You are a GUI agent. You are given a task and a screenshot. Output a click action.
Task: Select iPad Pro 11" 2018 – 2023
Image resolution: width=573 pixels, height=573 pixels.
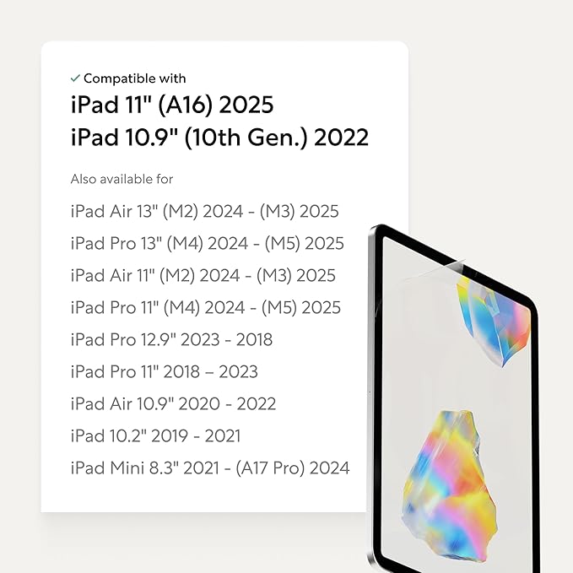(165, 371)
